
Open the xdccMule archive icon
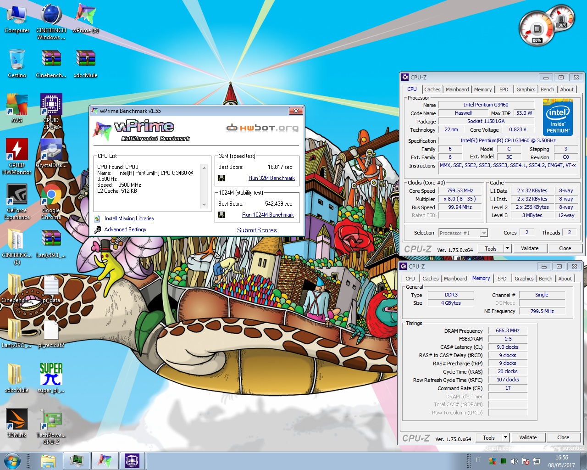[85, 64]
